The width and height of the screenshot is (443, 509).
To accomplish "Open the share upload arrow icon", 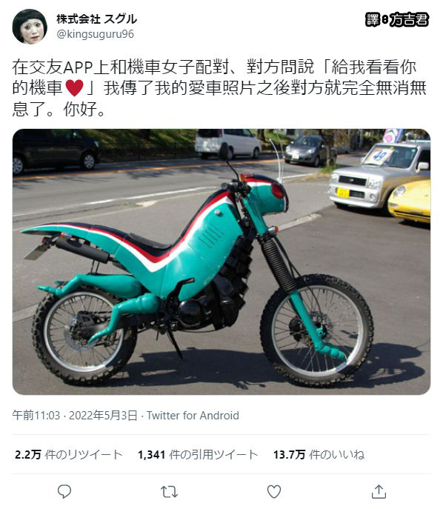I will (x=379, y=491).
